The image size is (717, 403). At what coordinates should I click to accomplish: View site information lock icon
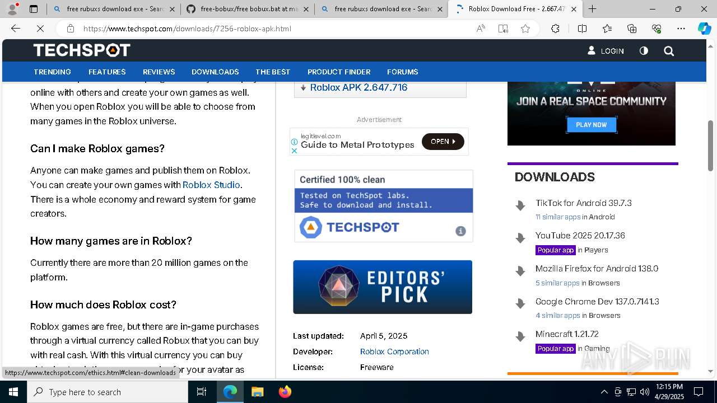pos(70,29)
